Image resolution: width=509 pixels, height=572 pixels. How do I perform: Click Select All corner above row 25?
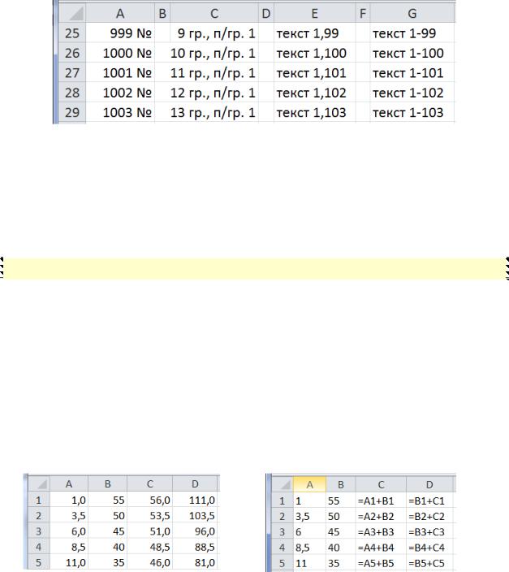click(72, 14)
